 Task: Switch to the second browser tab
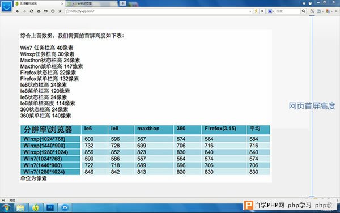pyautogui.click(x=92, y=3)
